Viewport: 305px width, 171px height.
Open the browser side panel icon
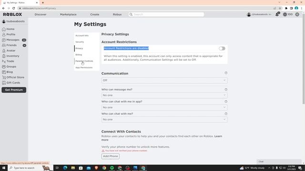click(291, 9)
